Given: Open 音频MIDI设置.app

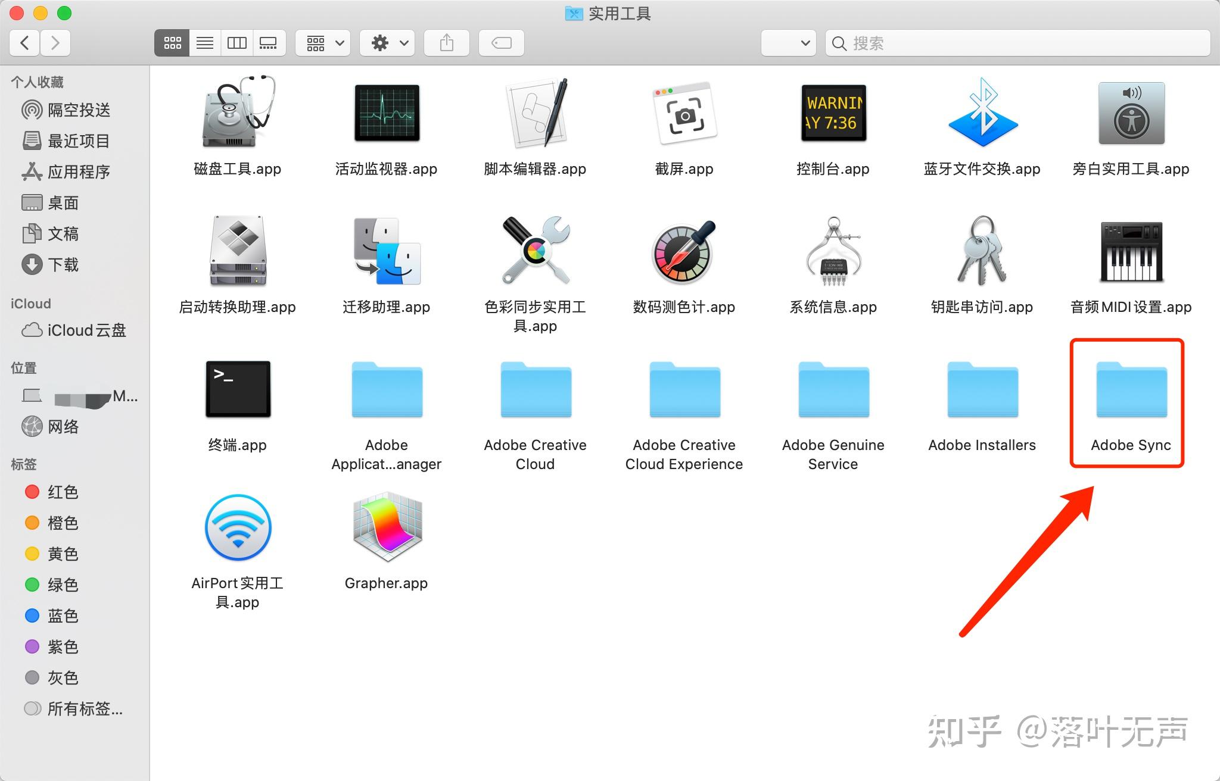Looking at the screenshot, I should pos(1131,251).
